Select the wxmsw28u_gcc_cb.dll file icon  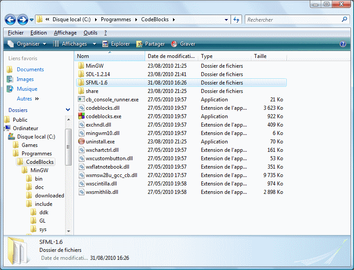pos(81,175)
